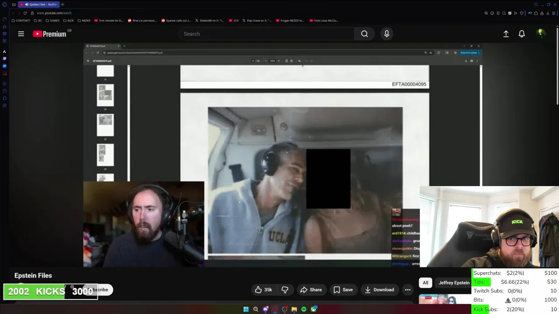
Task: Open the 'Tom Unveils his D...' bookmark
Action: pos(109,20)
